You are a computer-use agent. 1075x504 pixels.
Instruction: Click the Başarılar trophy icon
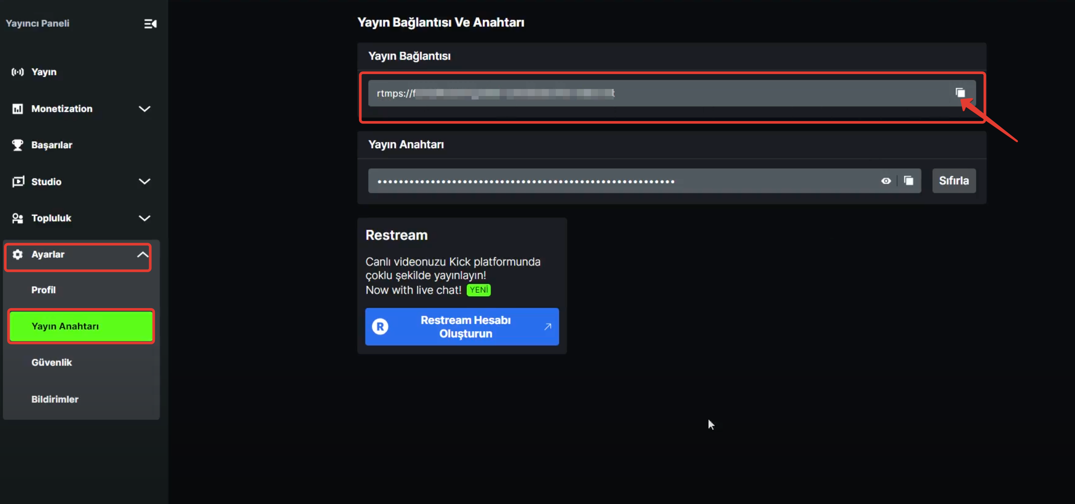pyautogui.click(x=18, y=145)
